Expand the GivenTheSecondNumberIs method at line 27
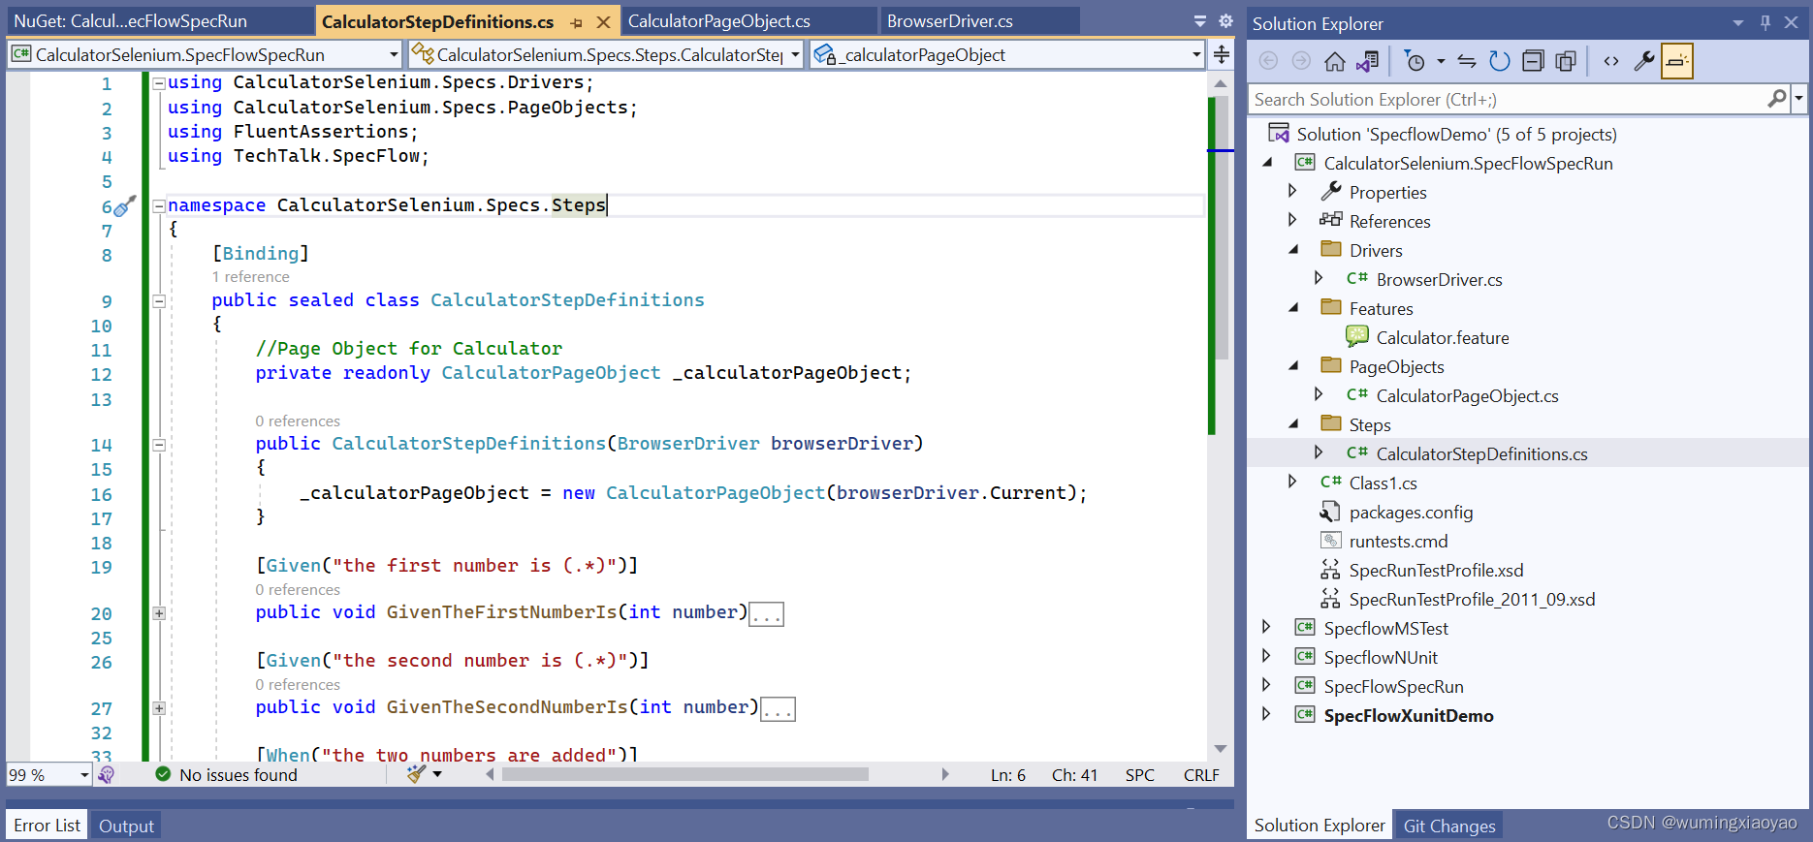Viewport: 1813px width, 842px height. coord(158,708)
